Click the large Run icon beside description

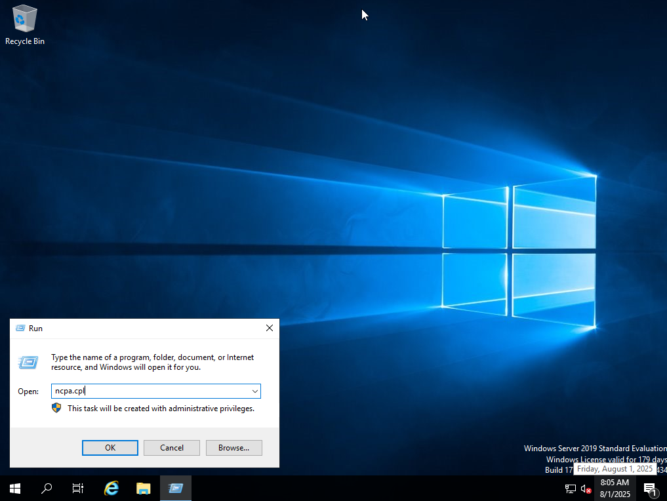coord(28,362)
